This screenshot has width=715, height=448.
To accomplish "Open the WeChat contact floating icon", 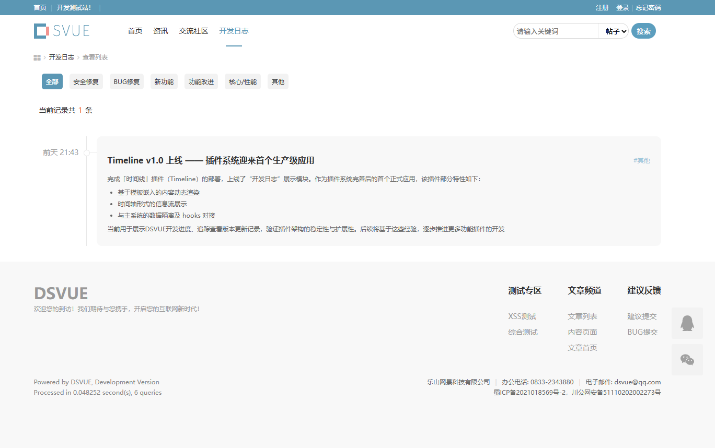I will [687, 360].
